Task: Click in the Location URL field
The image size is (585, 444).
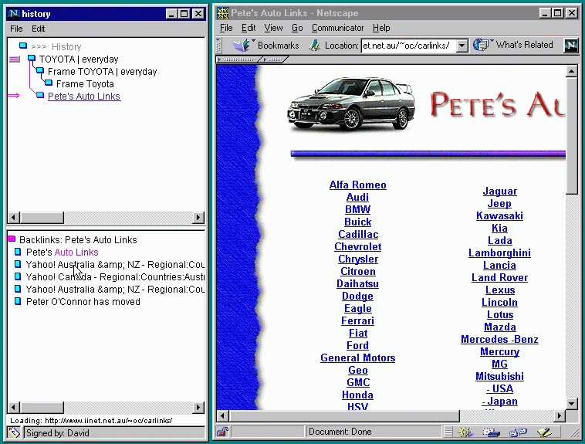Action: coord(408,46)
